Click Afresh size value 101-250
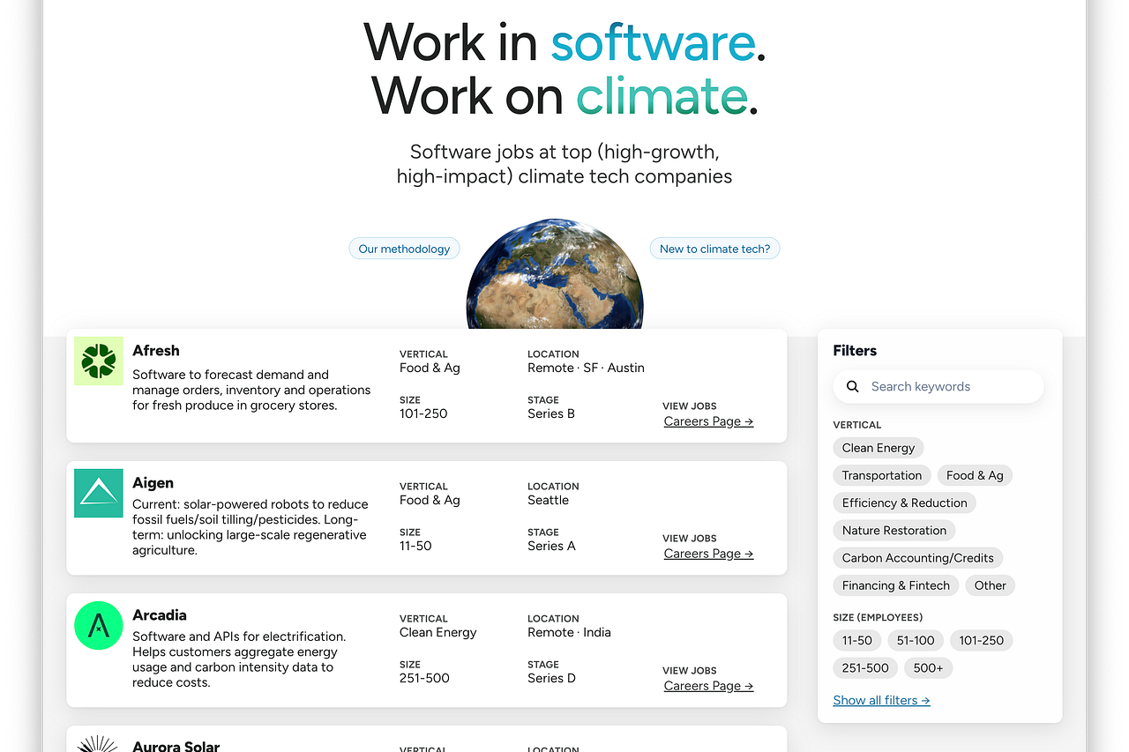This screenshot has height=752, width=1129. (423, 413)
